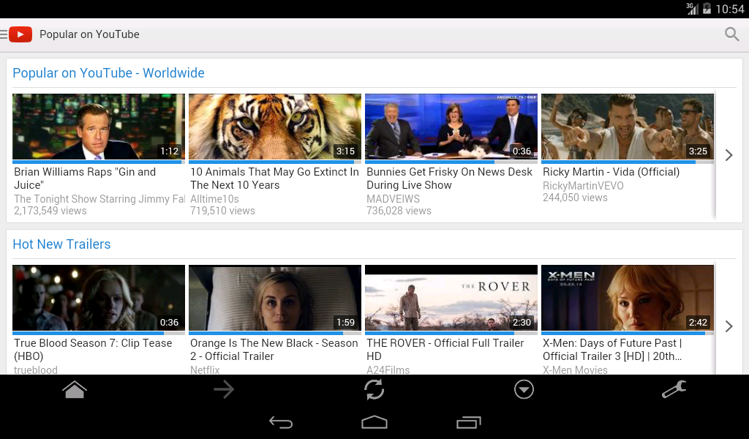Tap the Android recent apps button
The image size is (749, 439).
click(468, 422)
